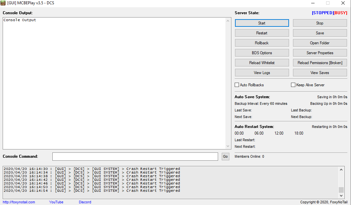The image size is (351, 205).
Task: Open the Rollback option
Action: click(x=262, y=43)
